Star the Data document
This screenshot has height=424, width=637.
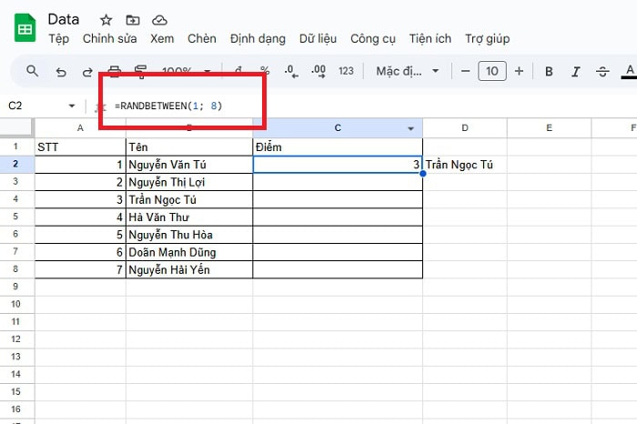106,19
